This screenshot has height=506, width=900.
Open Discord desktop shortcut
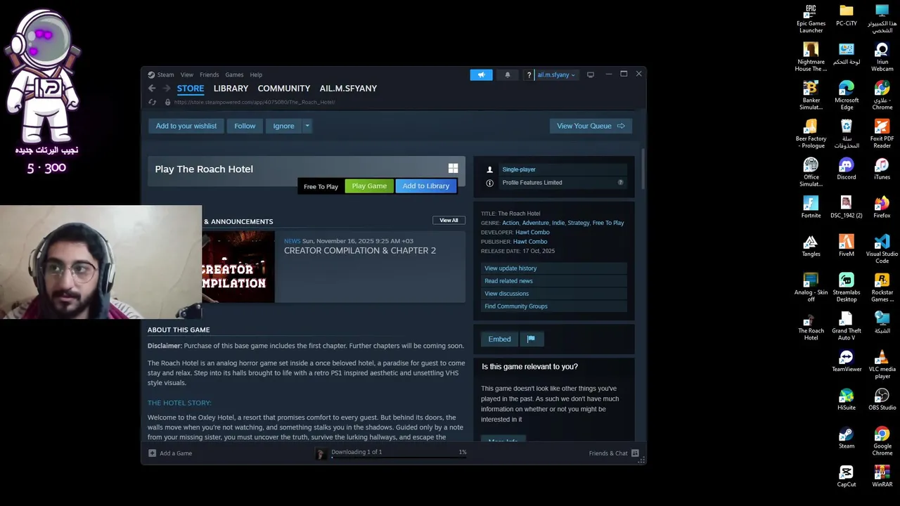click(x=847, y=169)
